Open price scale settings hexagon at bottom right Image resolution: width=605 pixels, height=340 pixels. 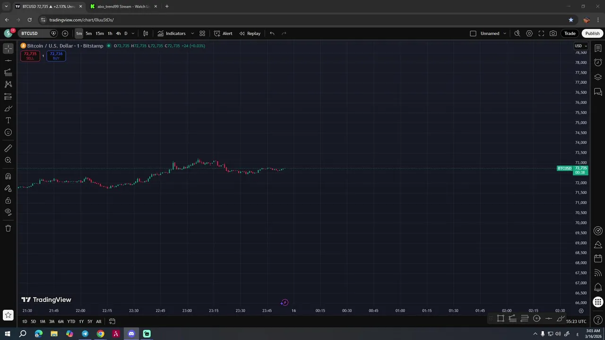point(581,311)
